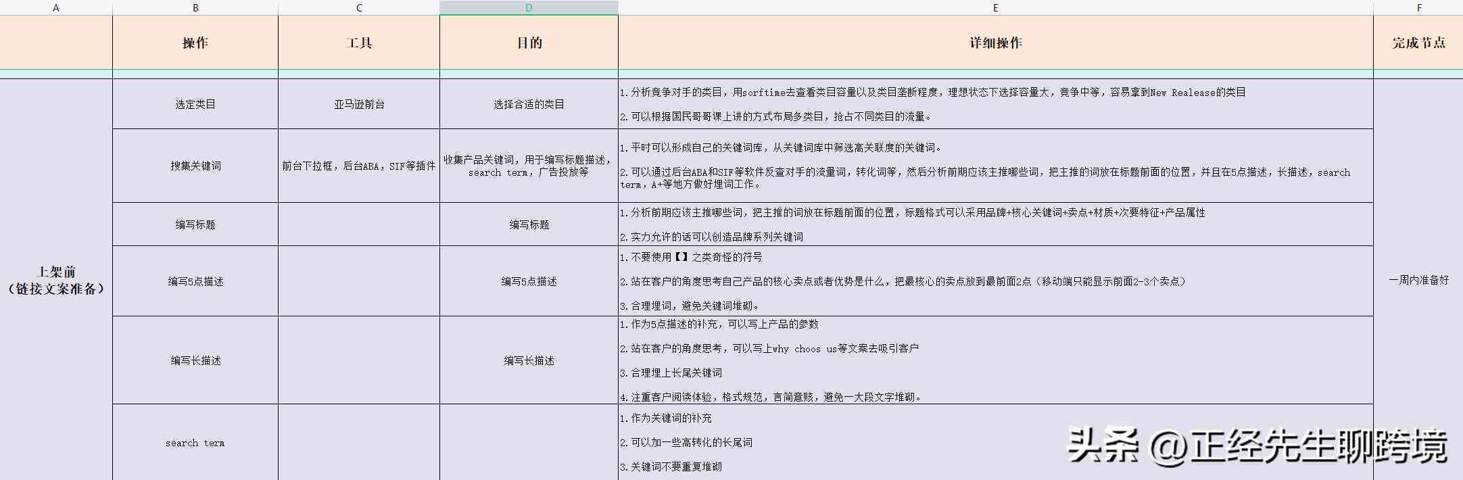Select the 搜集关键词 cell
Viewport: 1463px width, 480px height.
point(195,166)
